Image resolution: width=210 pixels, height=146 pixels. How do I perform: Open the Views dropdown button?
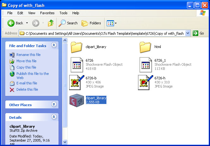point(112,23)
